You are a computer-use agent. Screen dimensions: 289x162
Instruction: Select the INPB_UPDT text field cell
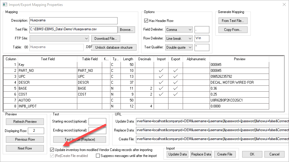pos(48,106)
